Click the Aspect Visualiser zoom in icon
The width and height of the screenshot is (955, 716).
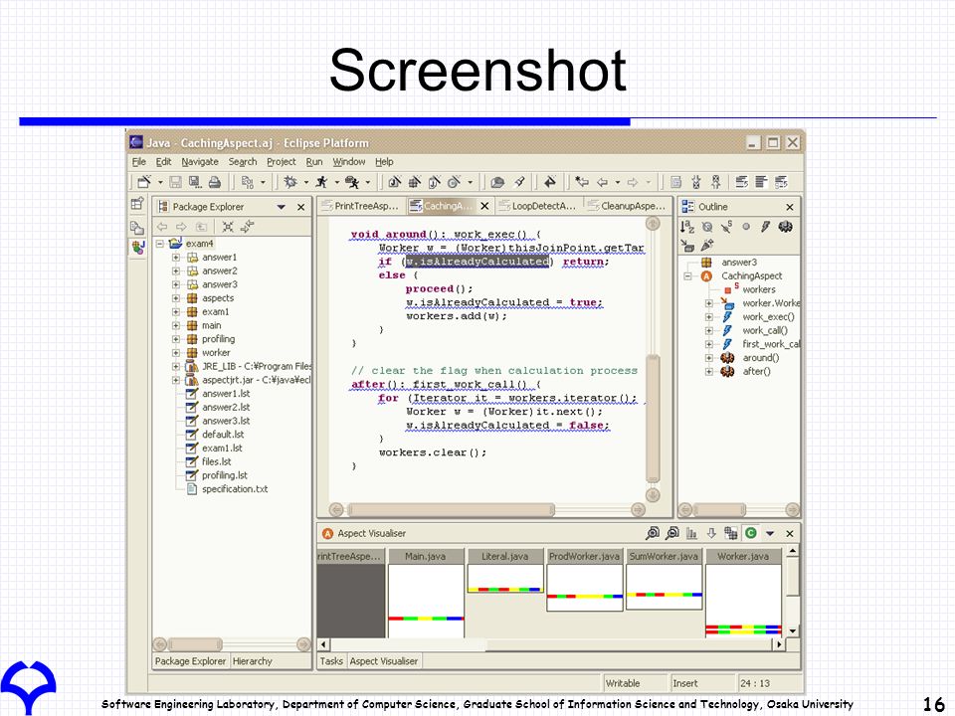(x=653, y=533)
